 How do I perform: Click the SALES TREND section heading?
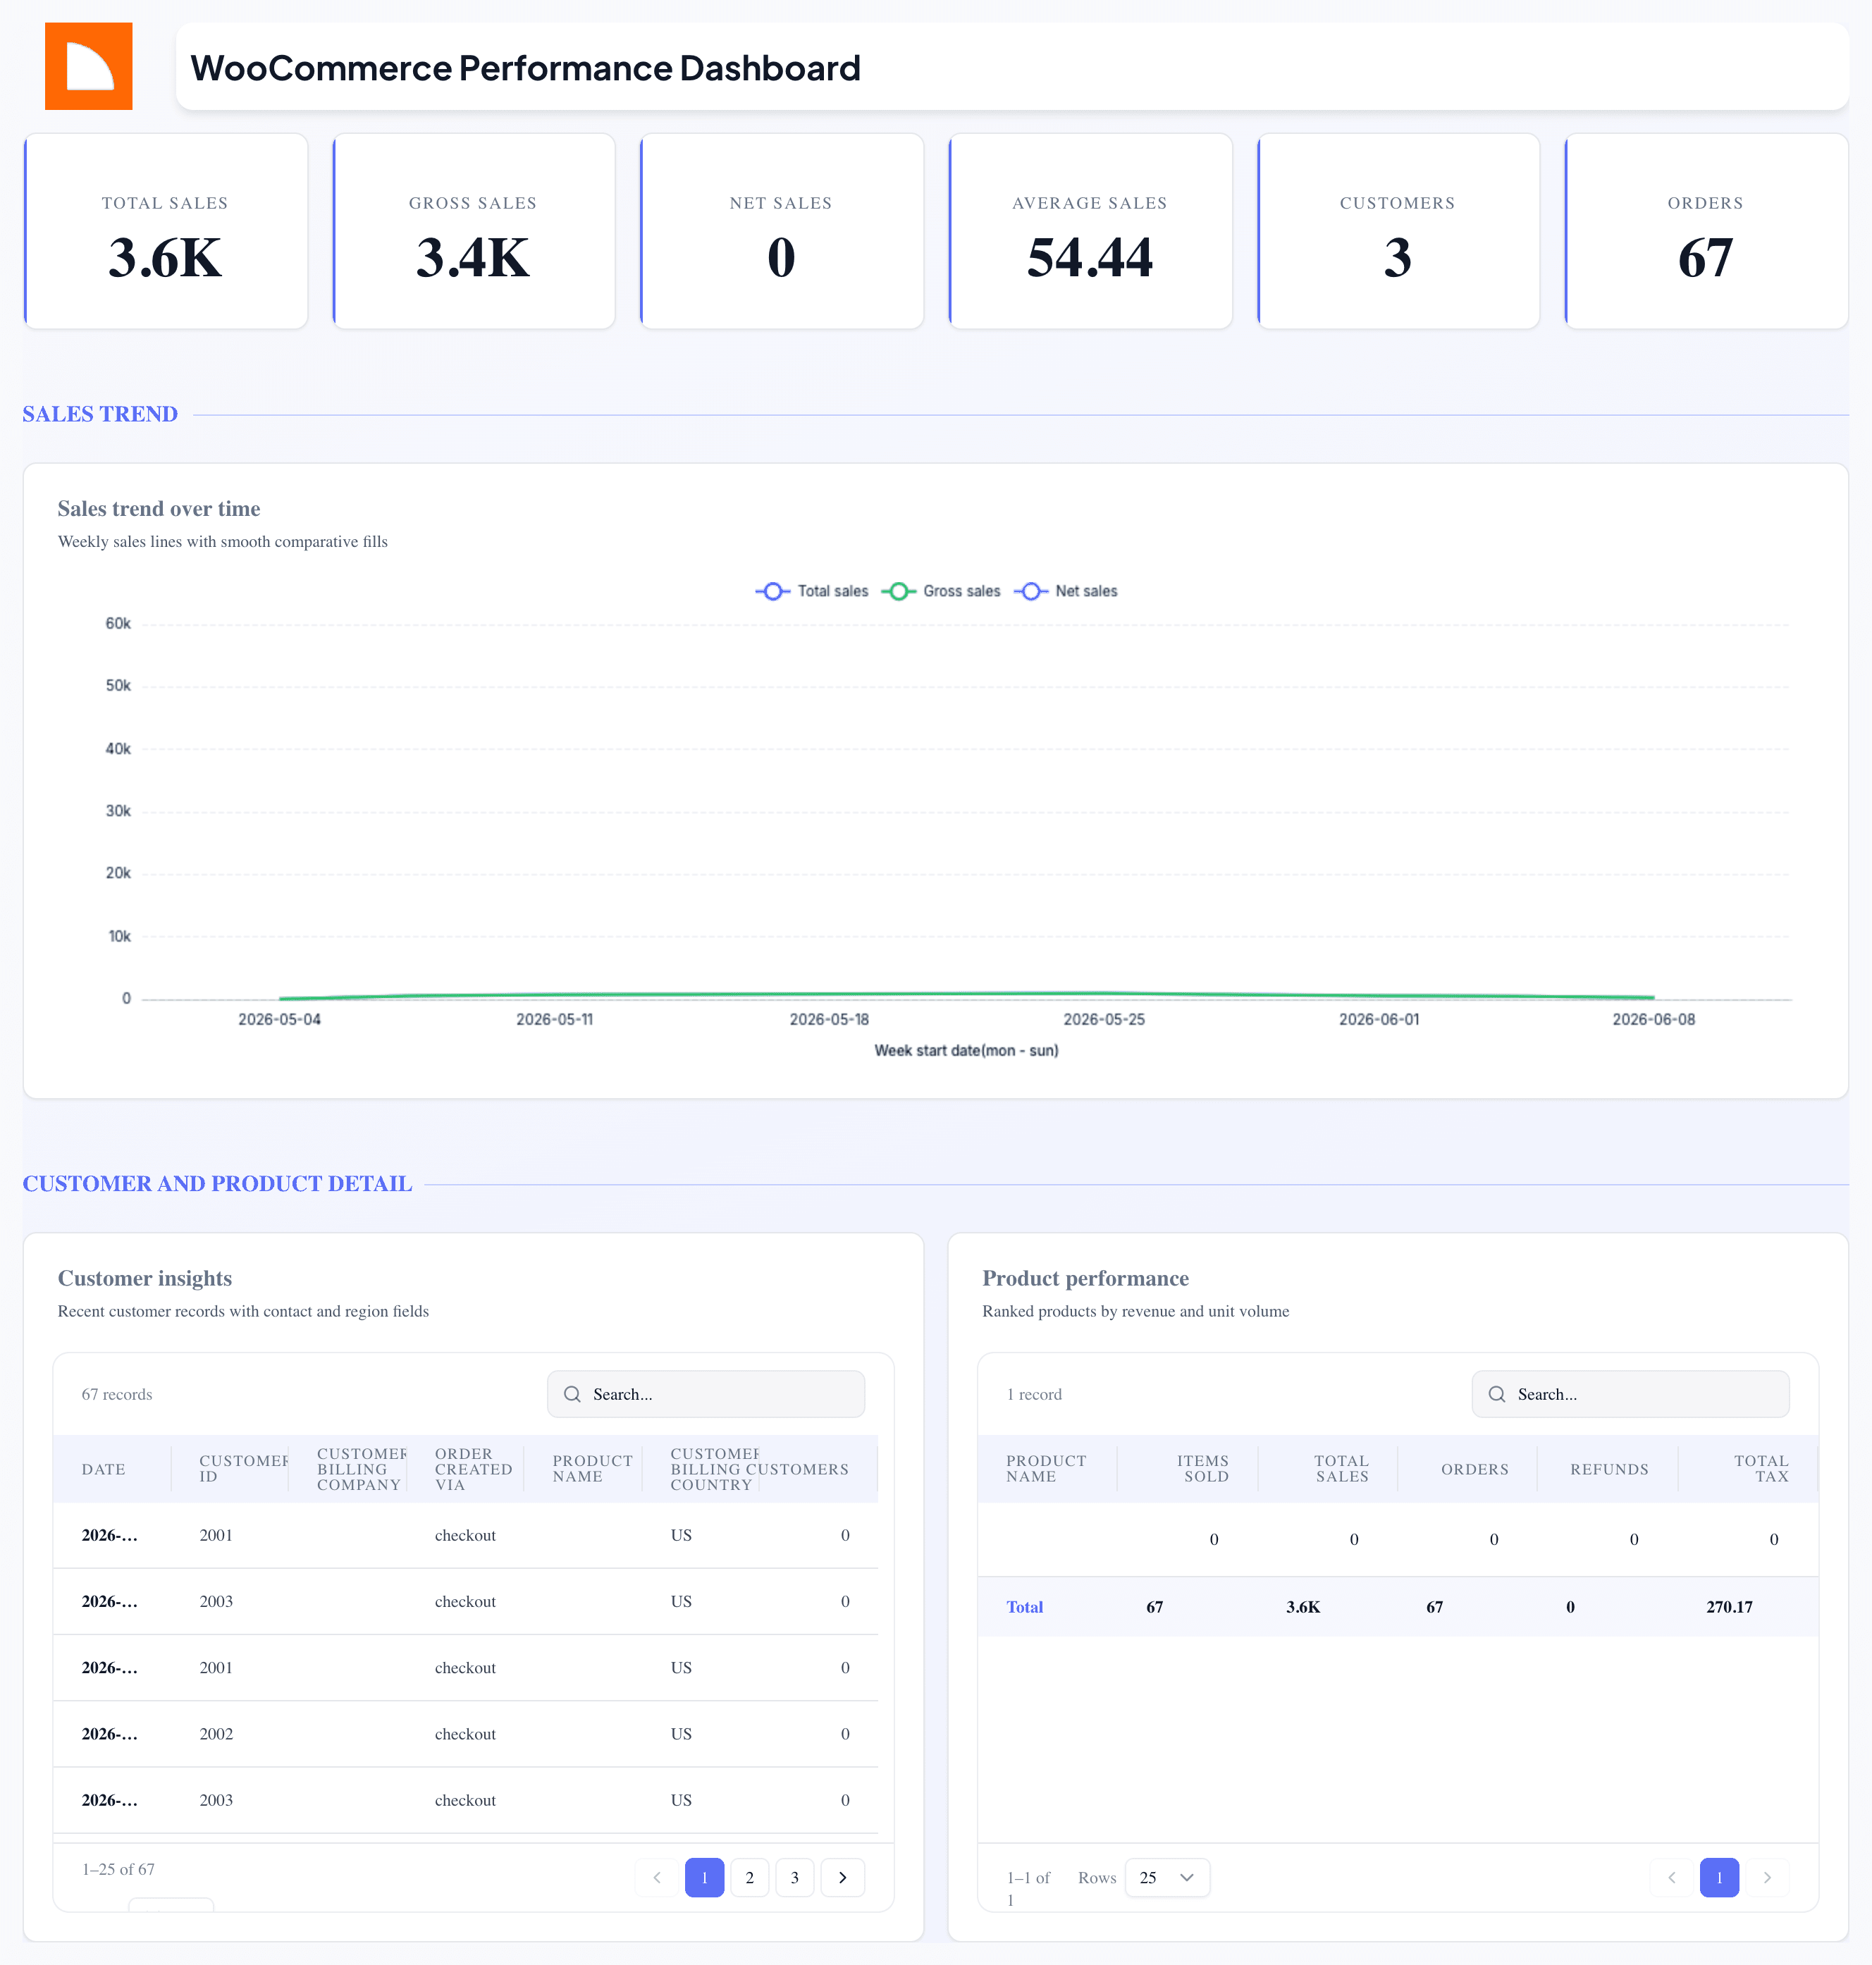coord(100,414)
